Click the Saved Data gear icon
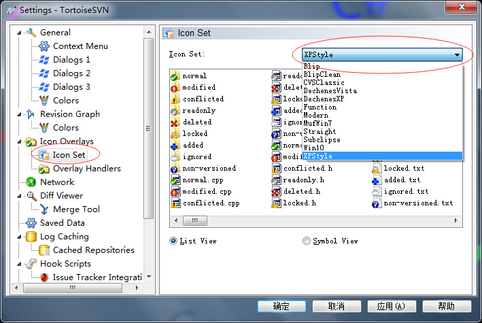Screen dimensions: 482x323 (x=31, y=223)
